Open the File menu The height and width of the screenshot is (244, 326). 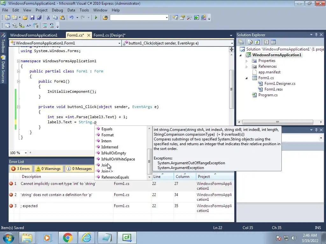5,10
